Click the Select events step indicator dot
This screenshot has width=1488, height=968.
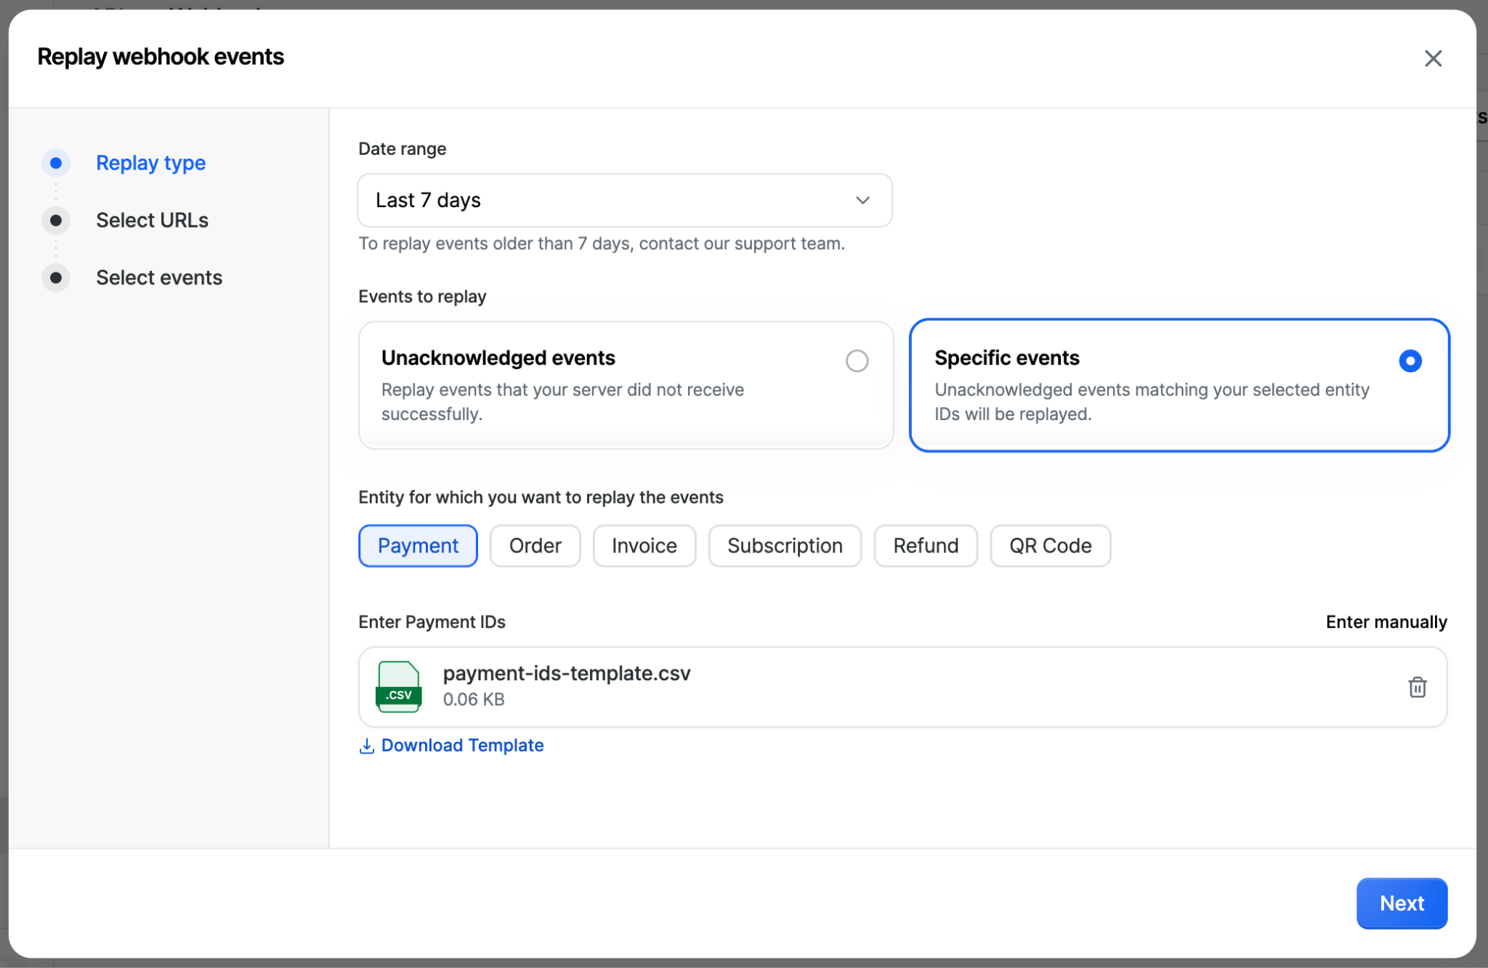[x=56, y=278]
